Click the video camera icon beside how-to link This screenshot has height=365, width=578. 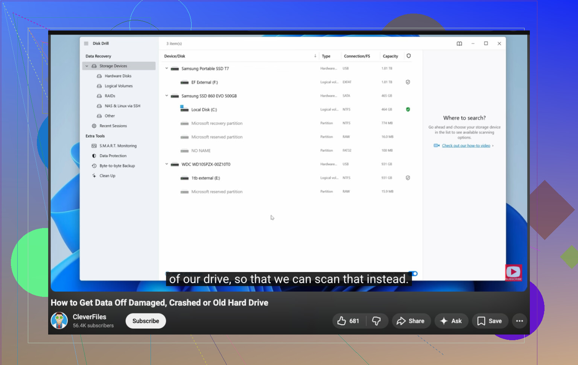pyautogui.click(x=437, y=146)
